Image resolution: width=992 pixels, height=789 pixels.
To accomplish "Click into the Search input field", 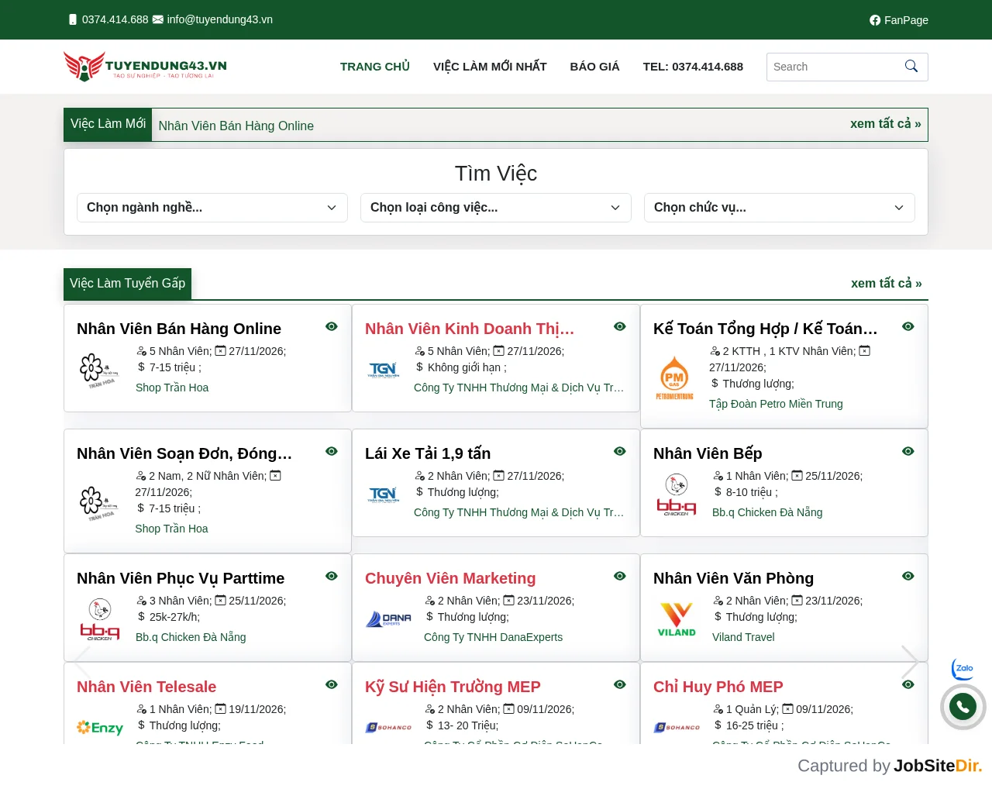I will (x=832, y=67).
